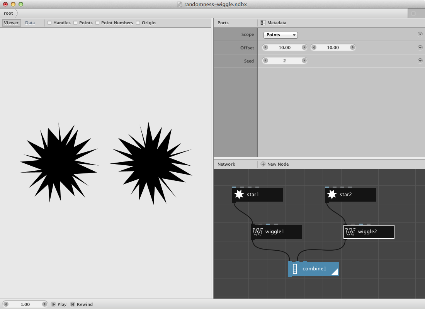Decrease the first Offset value

coord(266,48)
